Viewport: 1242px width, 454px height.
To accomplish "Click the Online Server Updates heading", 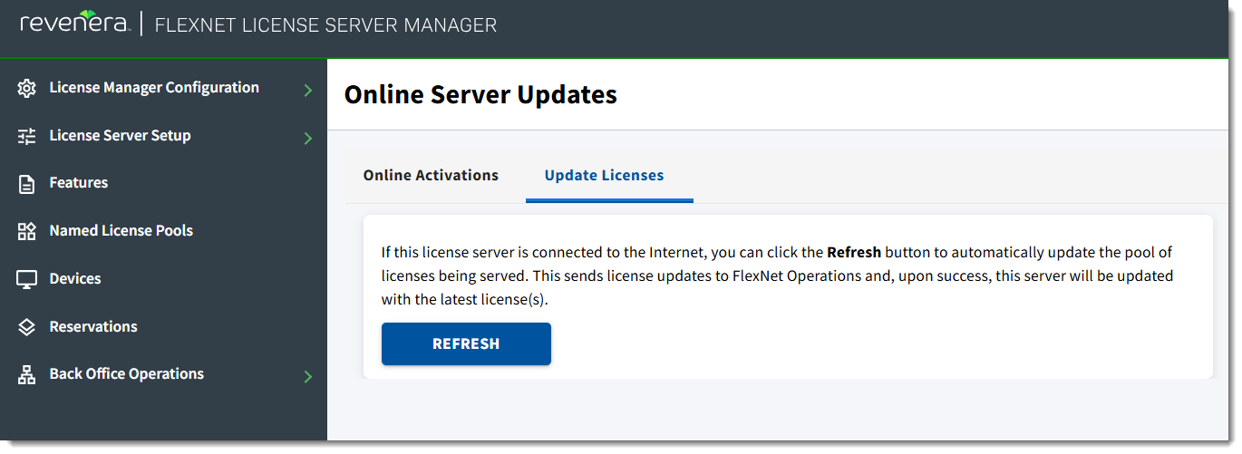I will tap(480, 94).
